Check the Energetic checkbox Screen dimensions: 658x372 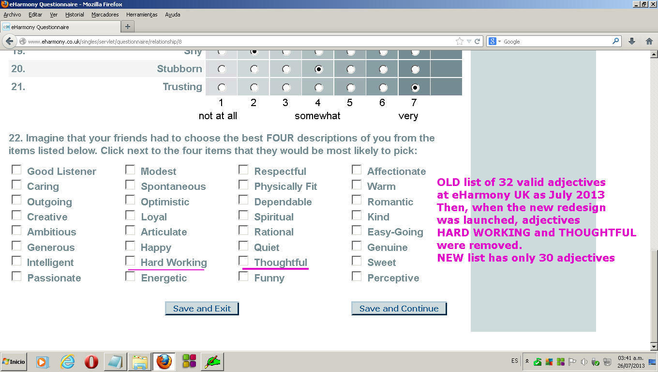[x=130, y=276]
